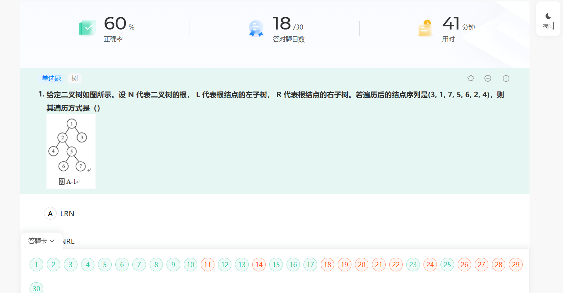Toggle night mode with the moon icon
Viewport: 563px width, 293px height.
tap(548, 16)
